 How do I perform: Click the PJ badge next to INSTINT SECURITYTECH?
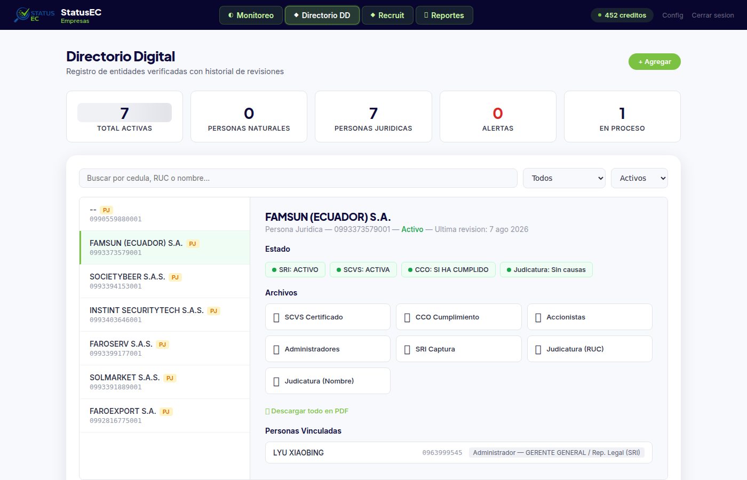(213, 311)
